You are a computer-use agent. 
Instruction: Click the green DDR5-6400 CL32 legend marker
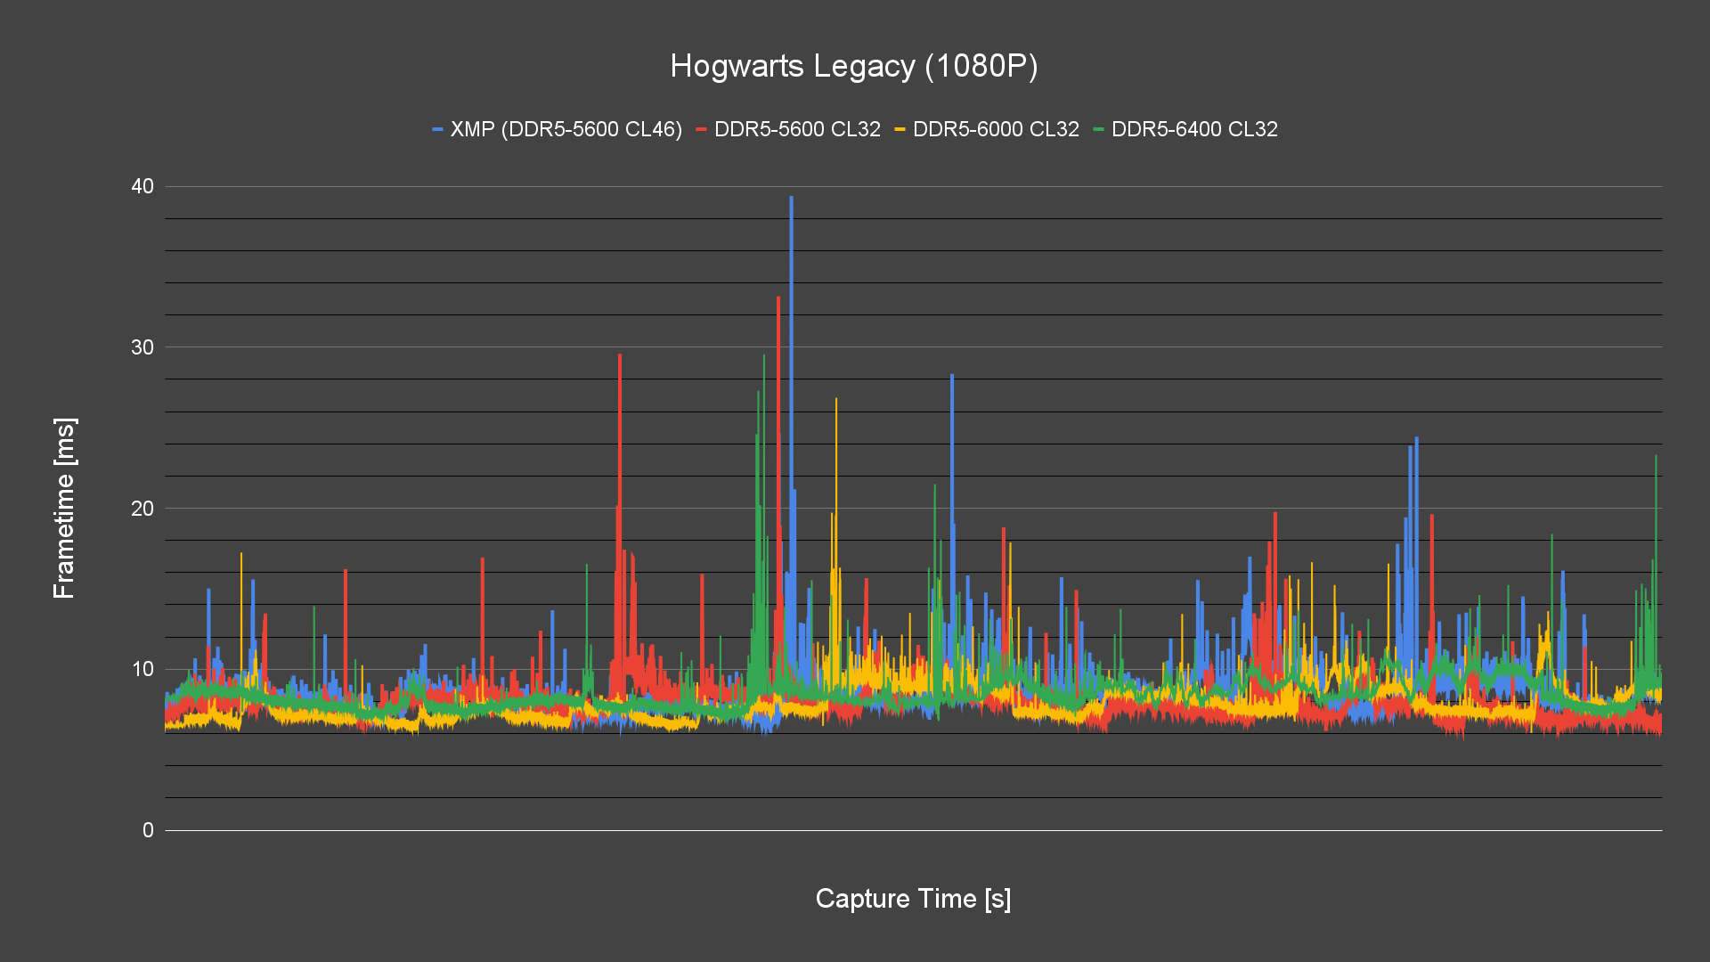coord(1097,129)
